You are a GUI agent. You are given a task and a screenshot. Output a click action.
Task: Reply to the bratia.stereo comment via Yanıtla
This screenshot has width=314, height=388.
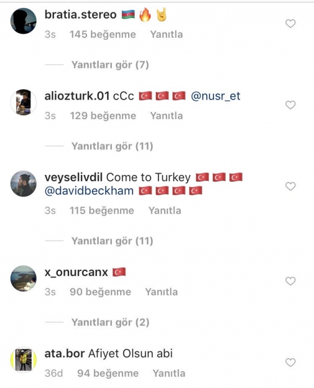[x=166, y=34]
